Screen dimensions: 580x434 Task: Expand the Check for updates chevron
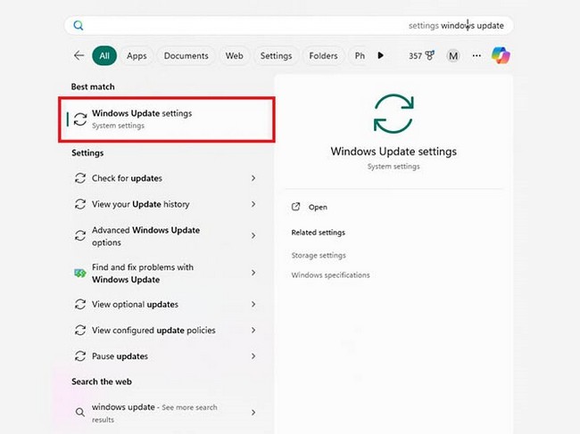(253, 178)
